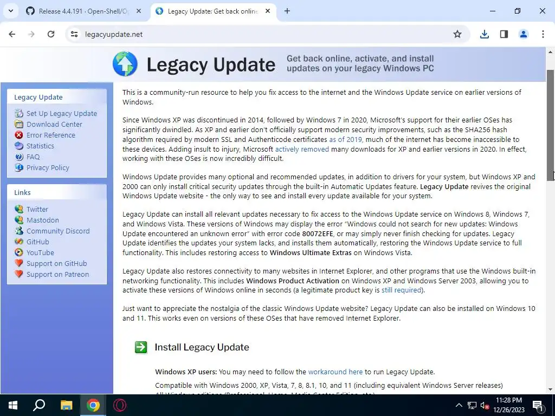555x416 pixels.
Task: Open the taskbar clock showing 11:28 PM
Action: point(508,405)
